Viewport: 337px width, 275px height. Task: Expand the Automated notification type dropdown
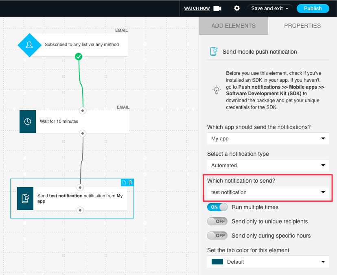point(267,166)
